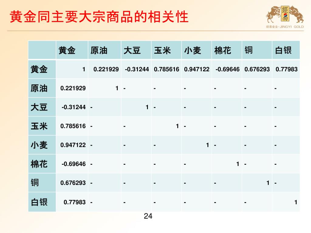This screenshot has width=311, height=233.
Task: Select the diagonal 1 in the 小麦 row
Action: click(x=208, y=145)
